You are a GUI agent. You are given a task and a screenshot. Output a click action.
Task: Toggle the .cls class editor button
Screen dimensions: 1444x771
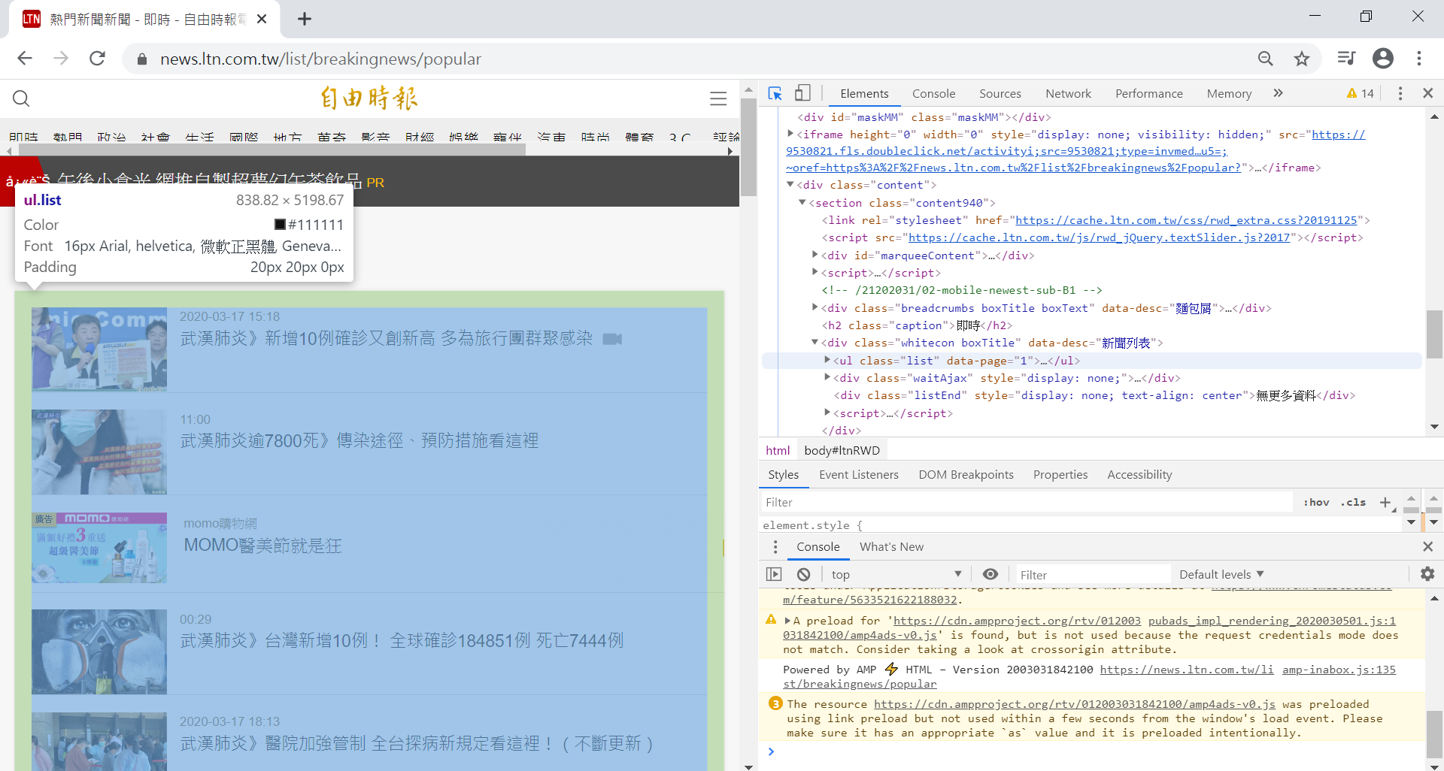(1353, 502)
